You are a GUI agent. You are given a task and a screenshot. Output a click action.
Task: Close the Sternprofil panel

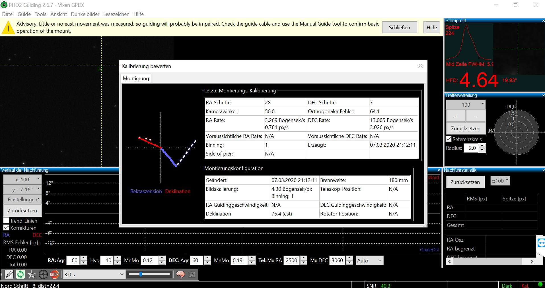coord(543,21)
